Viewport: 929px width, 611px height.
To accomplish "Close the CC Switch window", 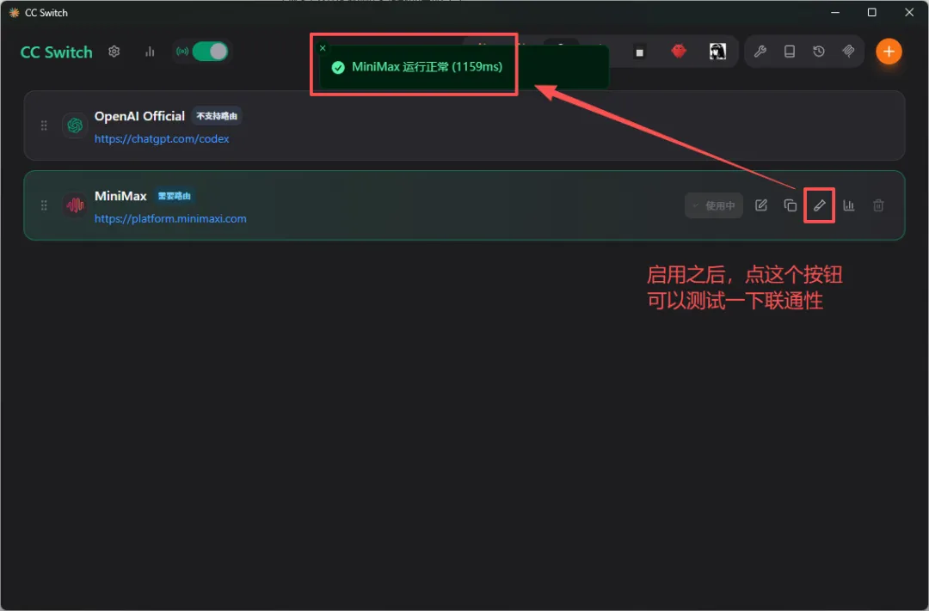I will pos(909,12).
